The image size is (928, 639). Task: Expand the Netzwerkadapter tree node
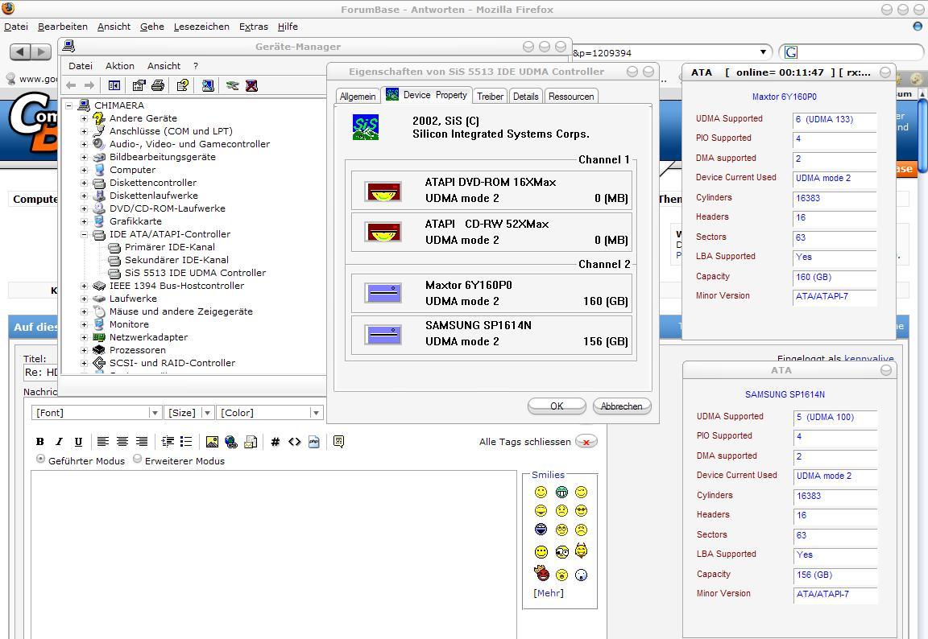pyautogui.click(x=84, y=337)
